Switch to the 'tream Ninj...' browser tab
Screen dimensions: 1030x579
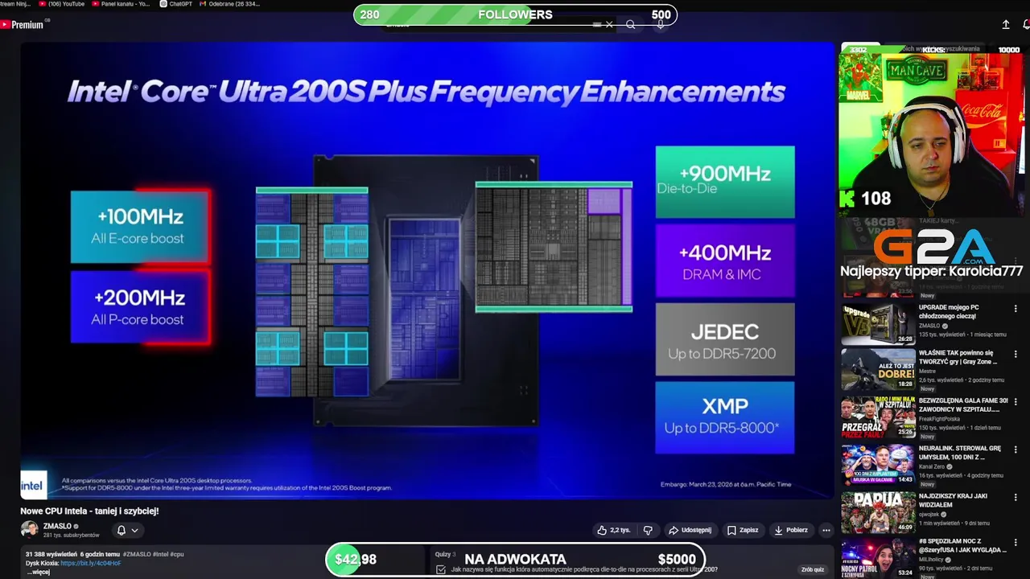[x=15, y=4]
